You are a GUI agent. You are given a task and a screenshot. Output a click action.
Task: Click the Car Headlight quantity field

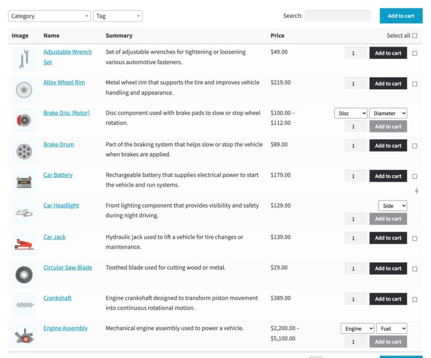(x=356, y=219)
